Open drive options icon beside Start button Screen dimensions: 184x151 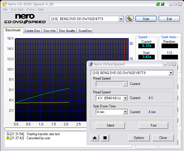click(x=129, y=19)
